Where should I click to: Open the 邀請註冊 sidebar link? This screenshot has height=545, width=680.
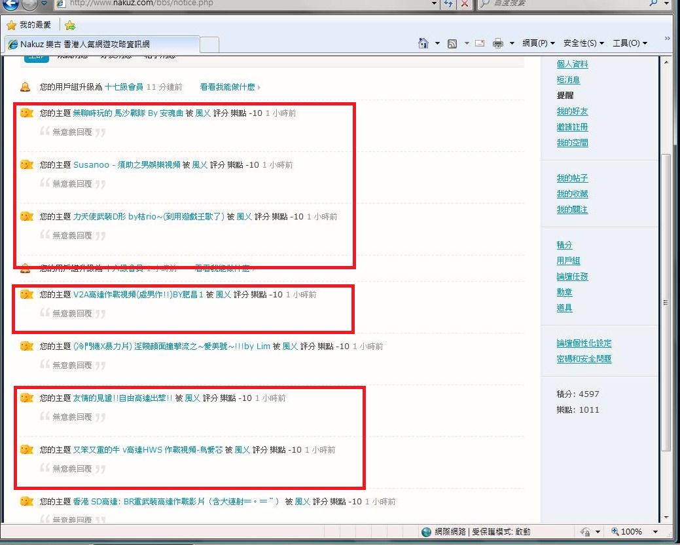[572, 127]
